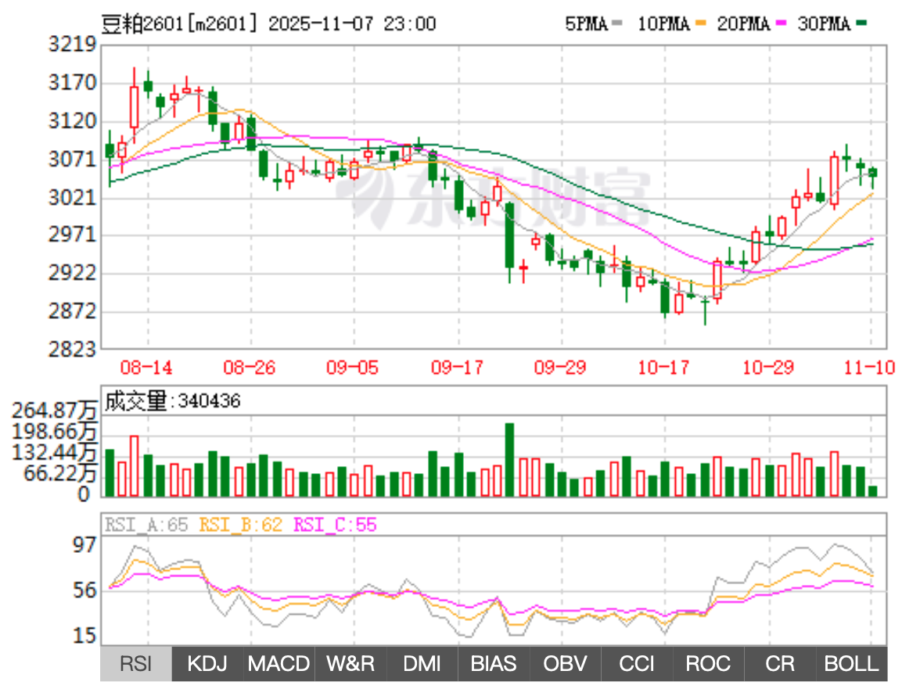Select the CCI indicator tab

[637, 664]
